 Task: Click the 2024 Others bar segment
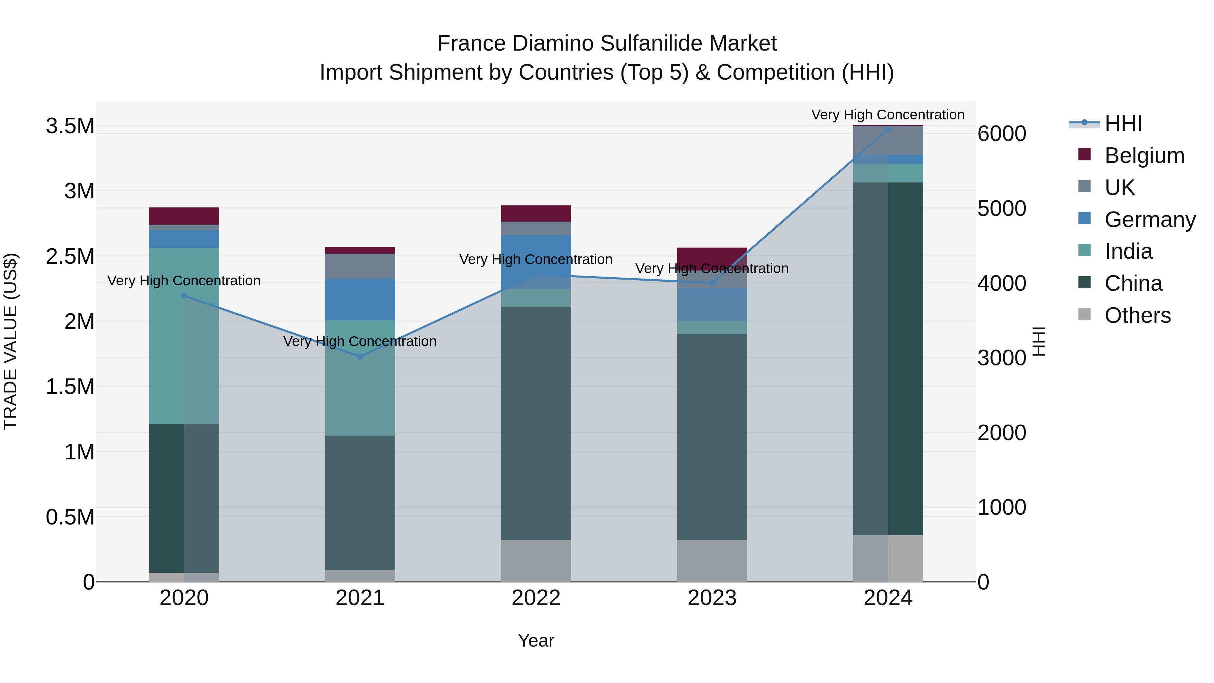(x=888, y=559)
